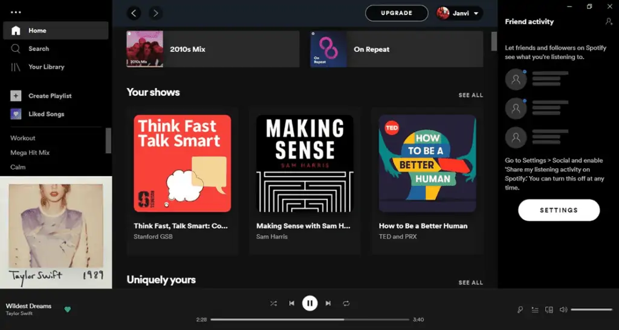Viewport: 619px width, 330px height.
Task: Click the SETTINGS button in Friend activity
Action: (x=559, y=211)
